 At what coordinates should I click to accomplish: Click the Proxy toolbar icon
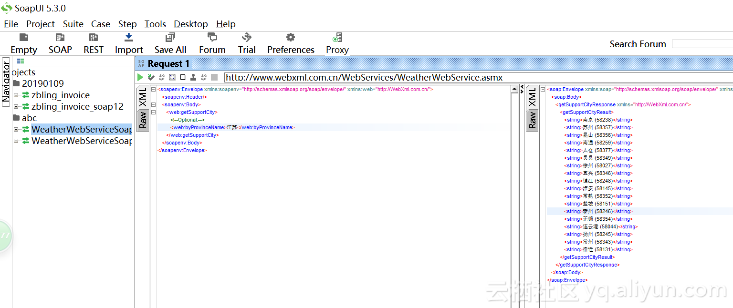pos(337,38)
